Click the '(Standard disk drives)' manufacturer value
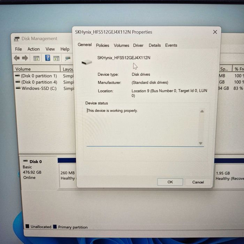Screen dimensions: 244x244 click(150, 82)
